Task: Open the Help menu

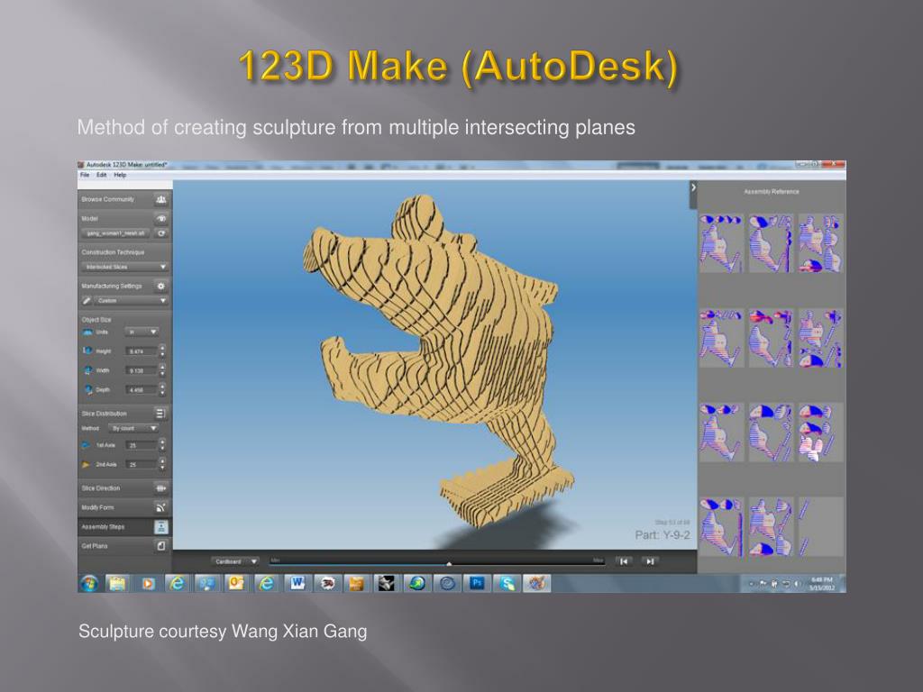Action: [x=120, y=175]
